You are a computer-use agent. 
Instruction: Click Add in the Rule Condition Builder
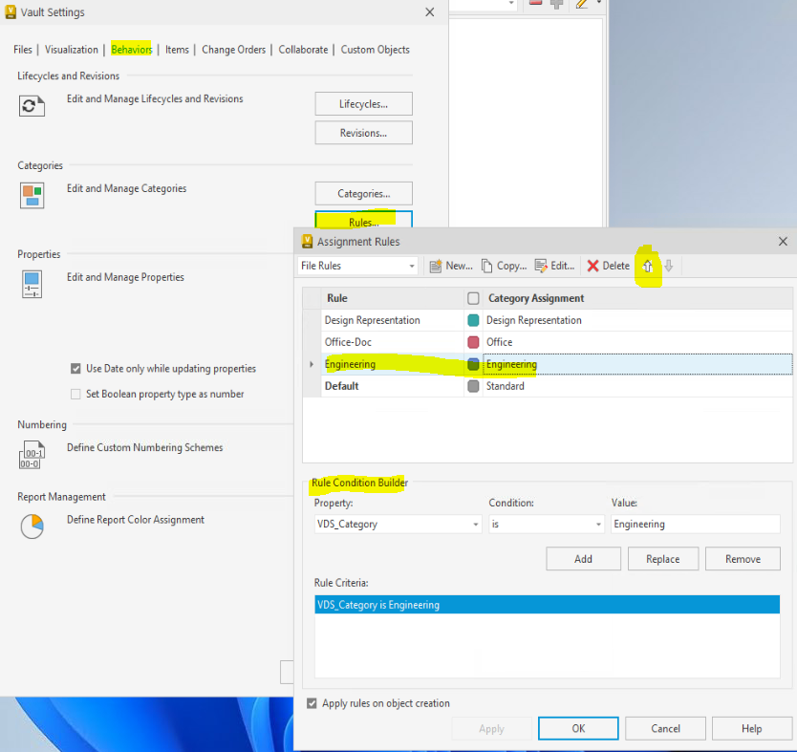point(583,558)
